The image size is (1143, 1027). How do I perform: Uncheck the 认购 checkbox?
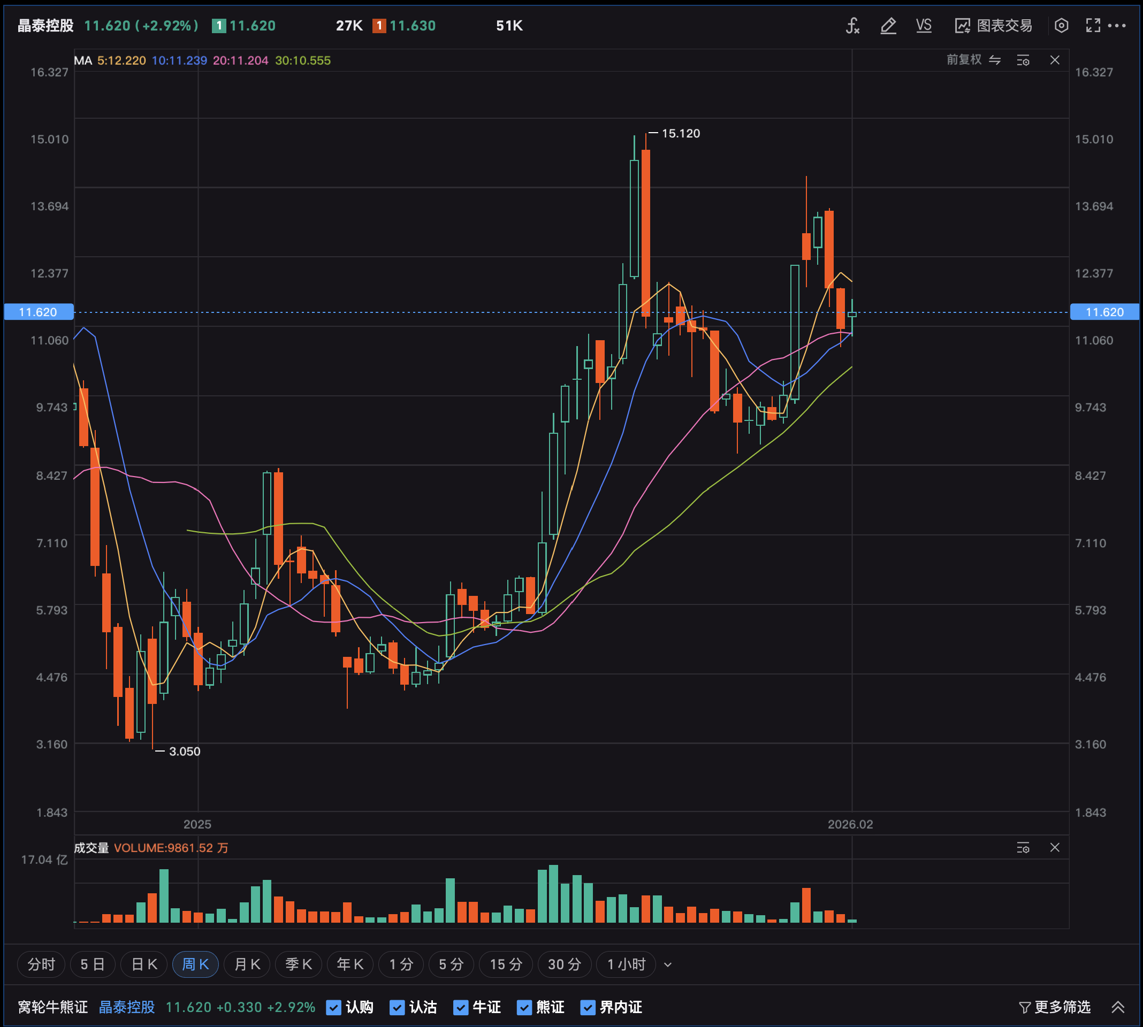(x=333, y=1007)
